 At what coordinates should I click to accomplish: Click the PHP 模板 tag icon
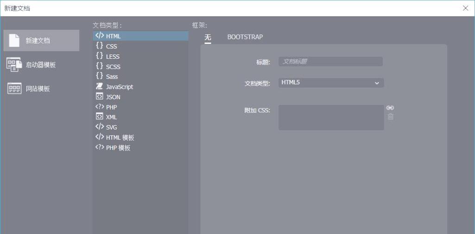(100, 147)
